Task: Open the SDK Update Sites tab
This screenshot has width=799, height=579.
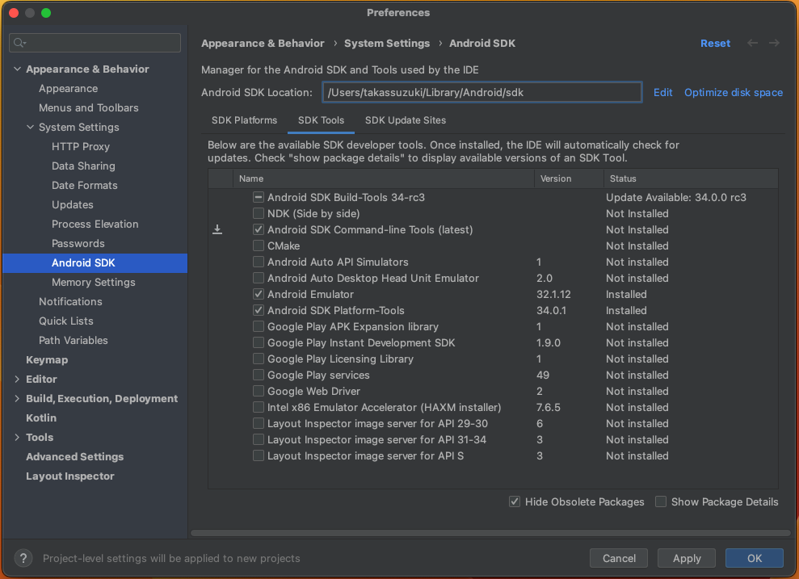Action: tap(405, 120)
